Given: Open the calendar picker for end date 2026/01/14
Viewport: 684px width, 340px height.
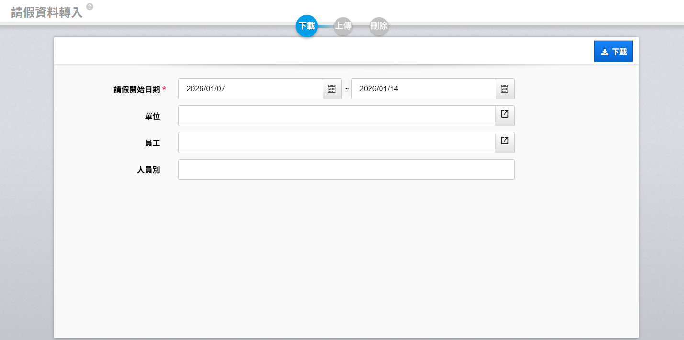Looking at the screenshot, I should [x=505, y=89].
